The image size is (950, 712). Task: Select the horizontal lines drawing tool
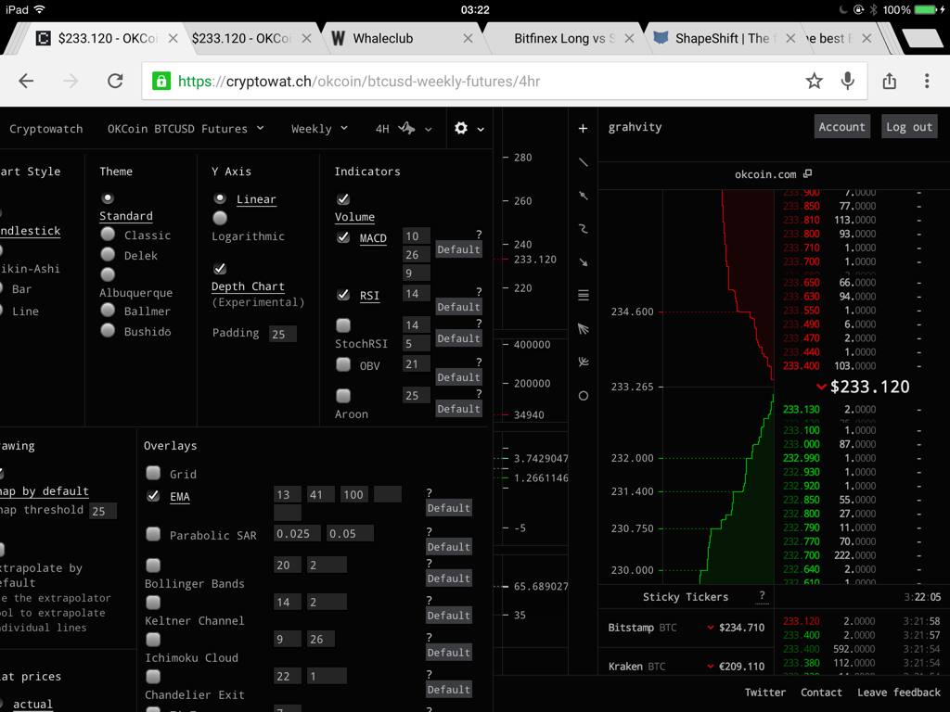click(583, 296)
